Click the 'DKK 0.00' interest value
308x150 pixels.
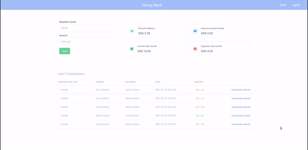(x=207, y=33)
